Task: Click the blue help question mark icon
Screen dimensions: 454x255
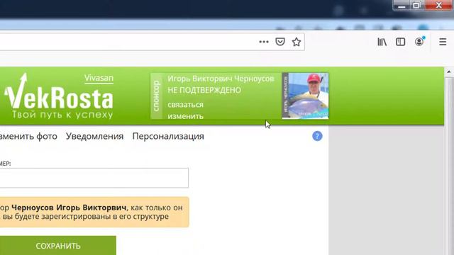Action: (x=317, y=136)
